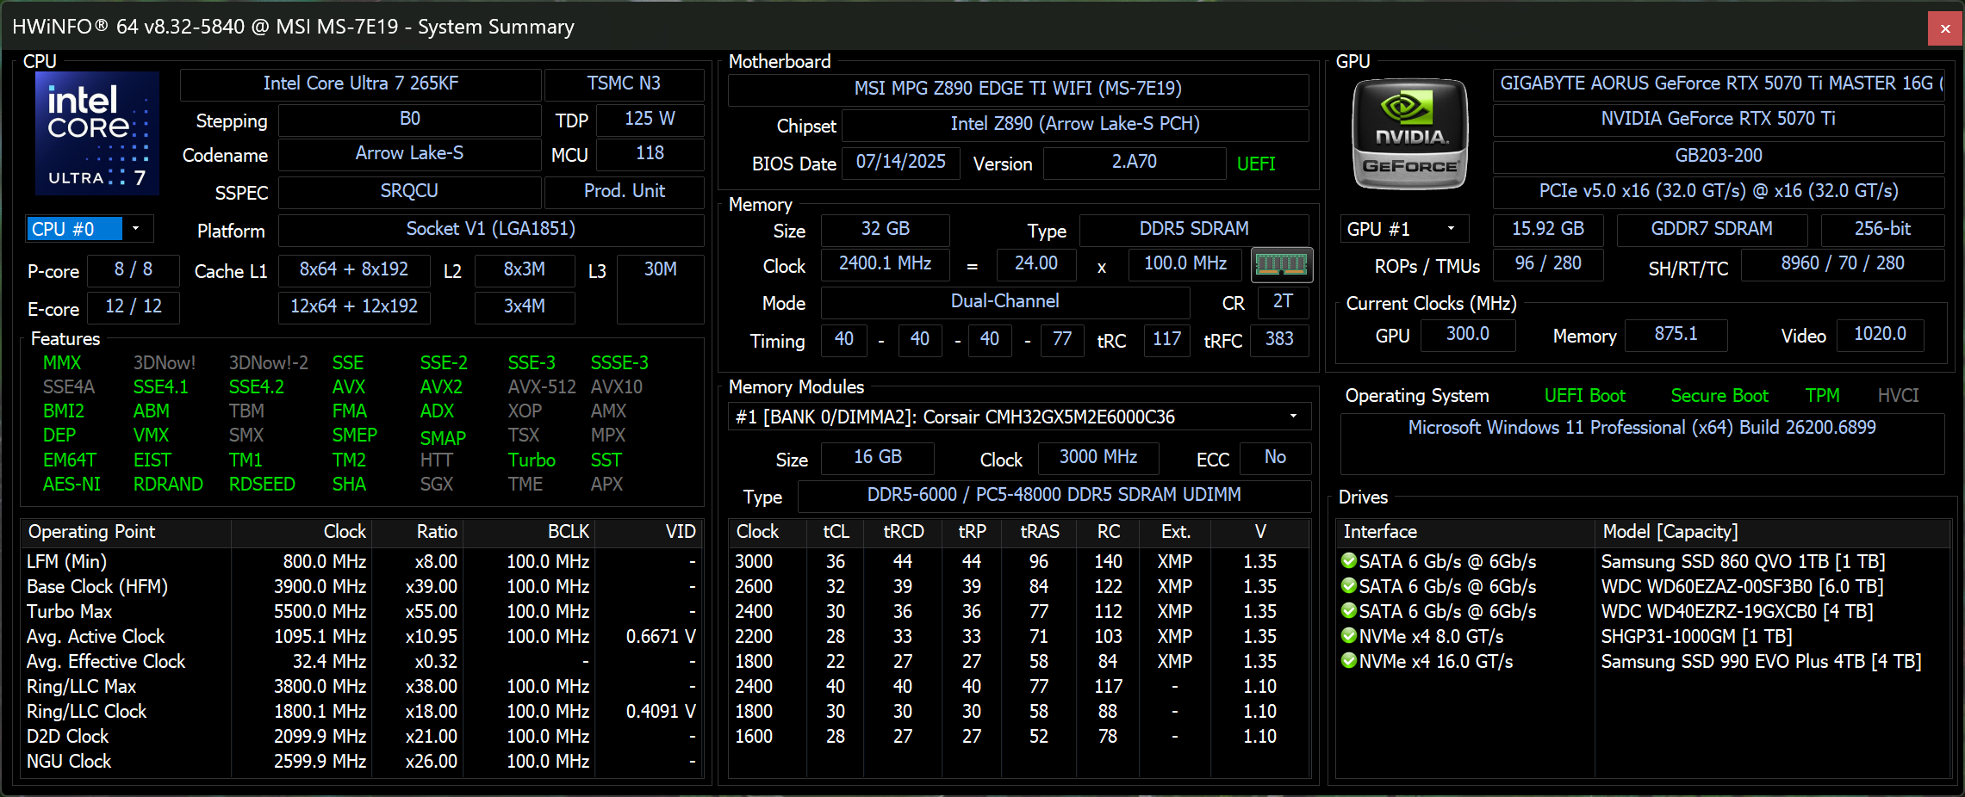Select the Microsoft Windows 11 Professional build text
This screenshot has width=1965, height=797.
tap(1641, 428)
